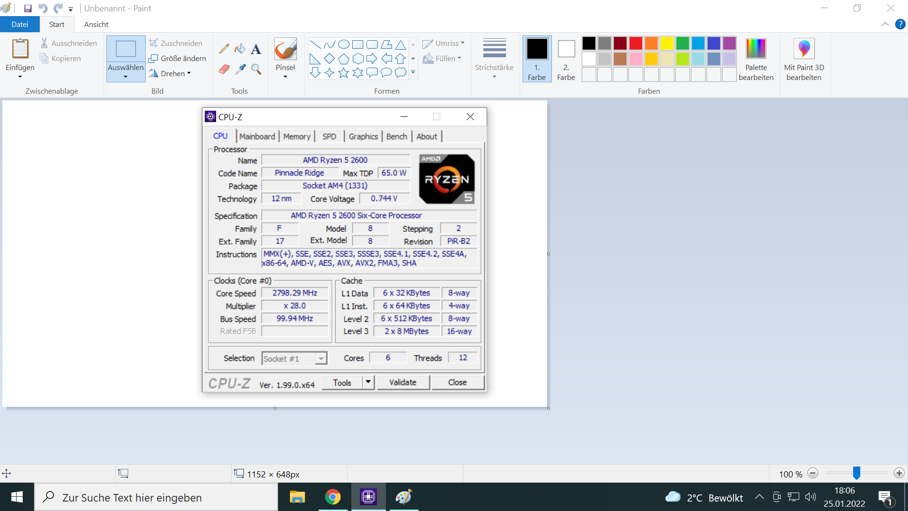Select the Text tool
The width and height of the screenshot is (908, 511).
[256, 49]
